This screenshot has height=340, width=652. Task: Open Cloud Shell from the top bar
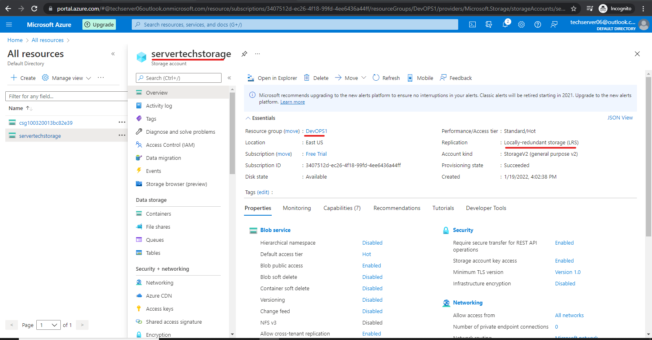[x=472, y=24]
